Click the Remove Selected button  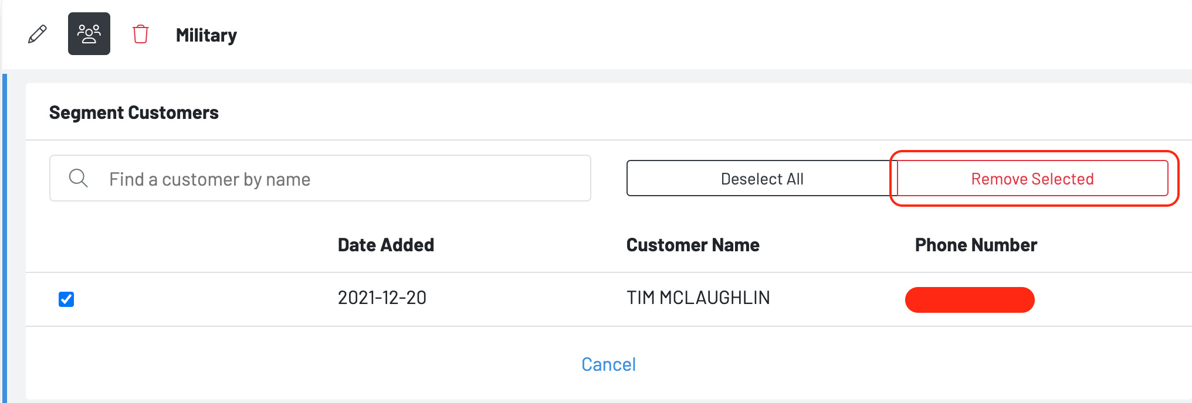[1032, 179]
